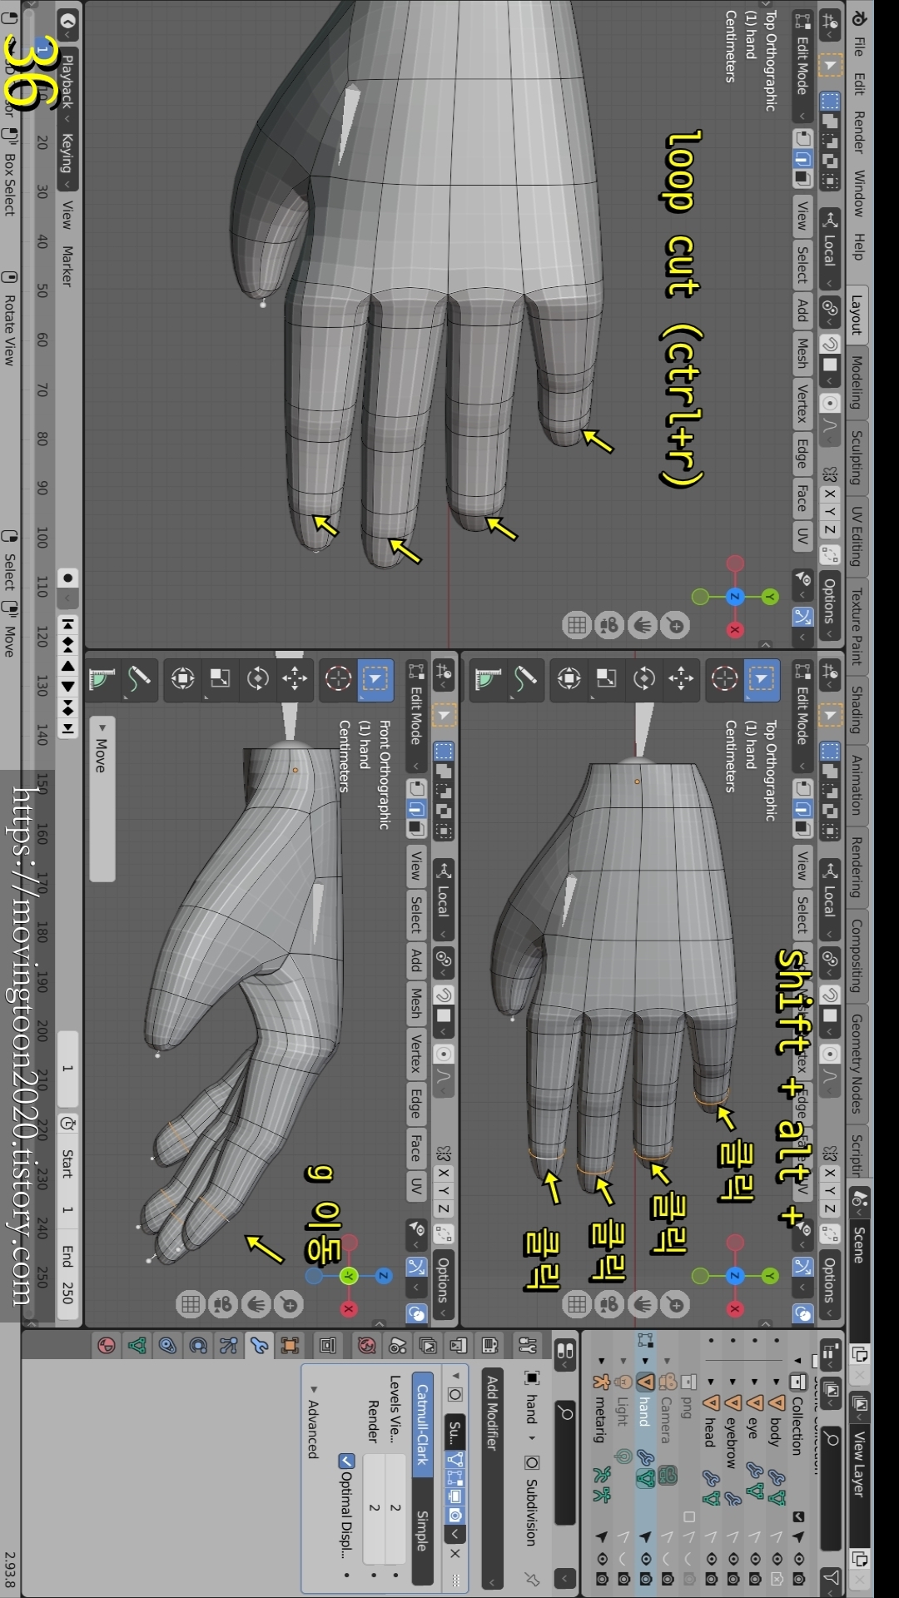Click the Blender logo icon
This screenshot has width=899, height=1598.
click(860, 18)
